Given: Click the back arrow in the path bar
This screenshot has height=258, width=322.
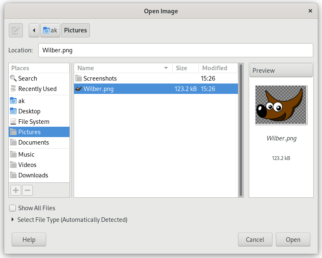Looking at the screenshot, I should pyautogui.click(x=34, y=30).
